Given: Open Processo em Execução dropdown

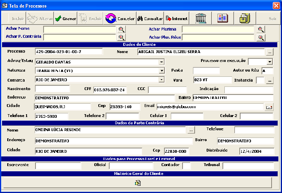Looking at the screenshot, I should pyautogui.click(x=270, y=62).
